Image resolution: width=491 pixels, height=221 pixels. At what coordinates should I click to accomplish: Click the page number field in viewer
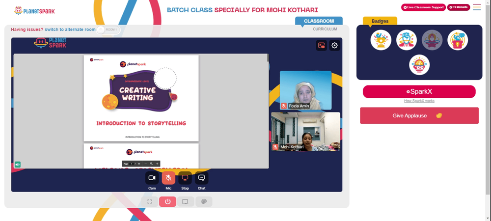pos(132,164)
